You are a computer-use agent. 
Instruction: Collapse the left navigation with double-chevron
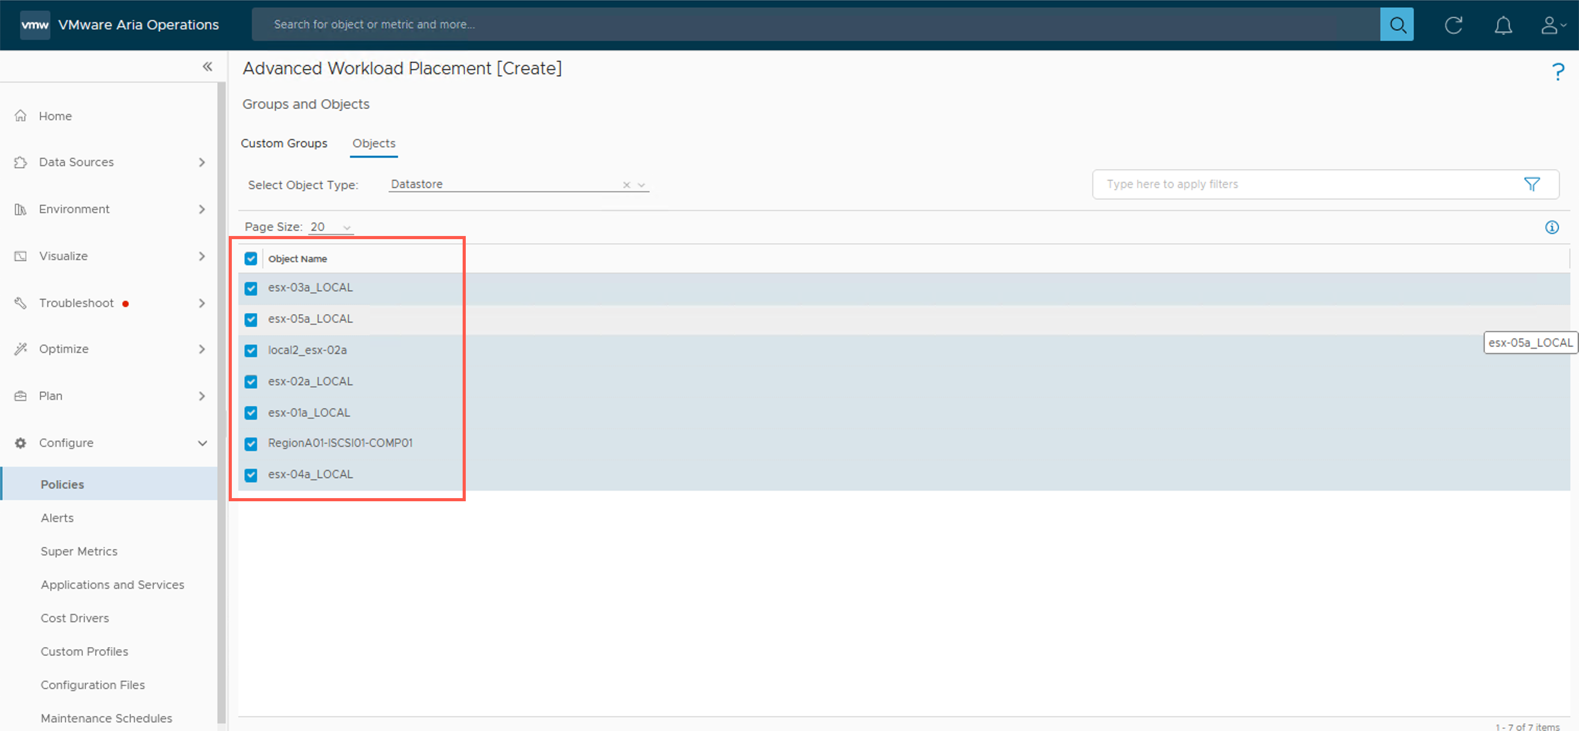point(207,67)
